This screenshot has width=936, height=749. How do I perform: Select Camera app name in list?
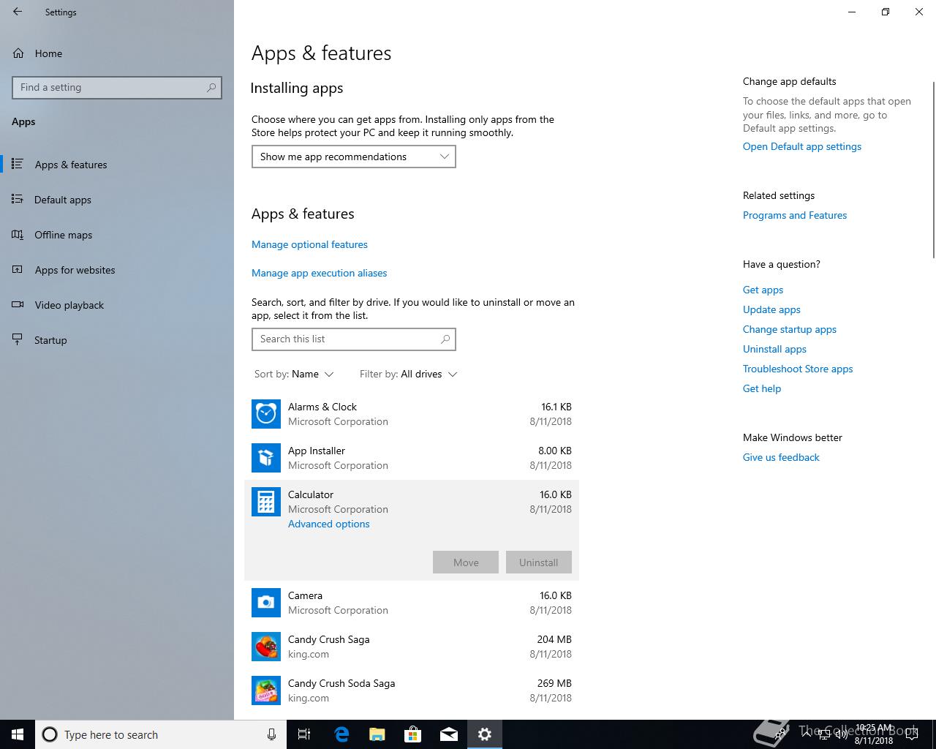coord(305,595)
